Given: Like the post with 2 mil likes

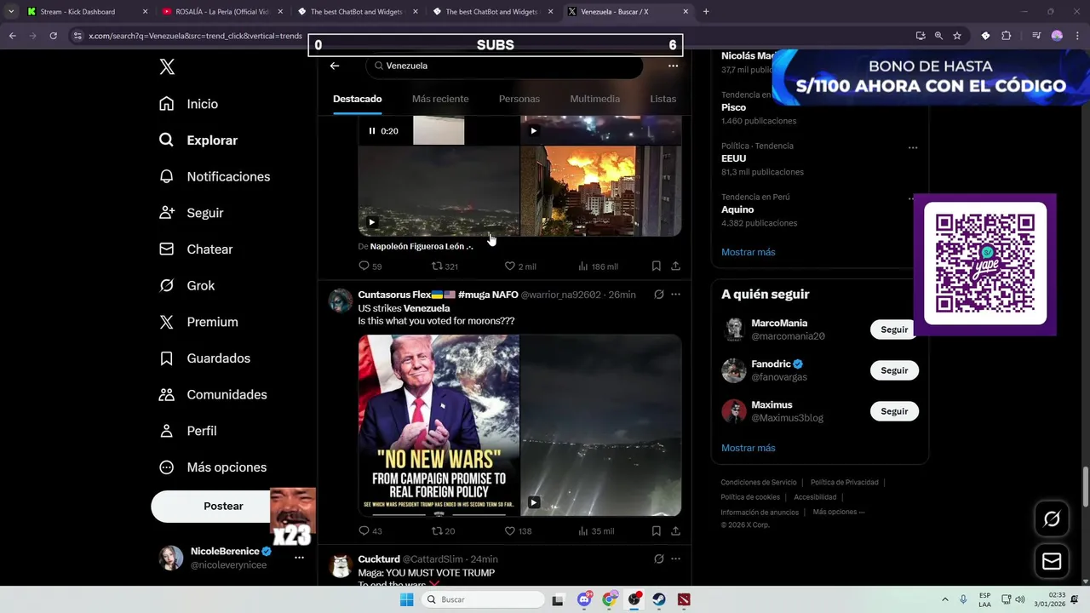Looking at the screenshot, I should coord(520,266).
